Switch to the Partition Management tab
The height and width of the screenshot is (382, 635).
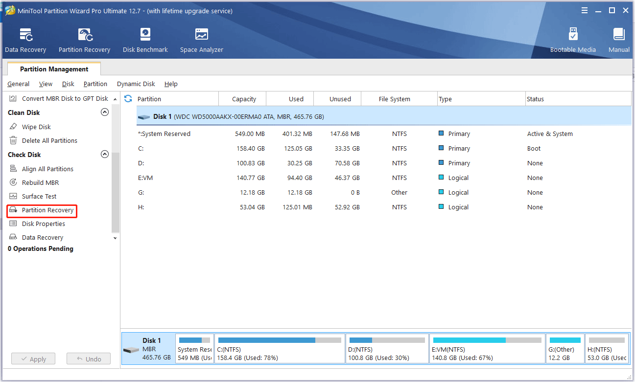coord(53,69)
